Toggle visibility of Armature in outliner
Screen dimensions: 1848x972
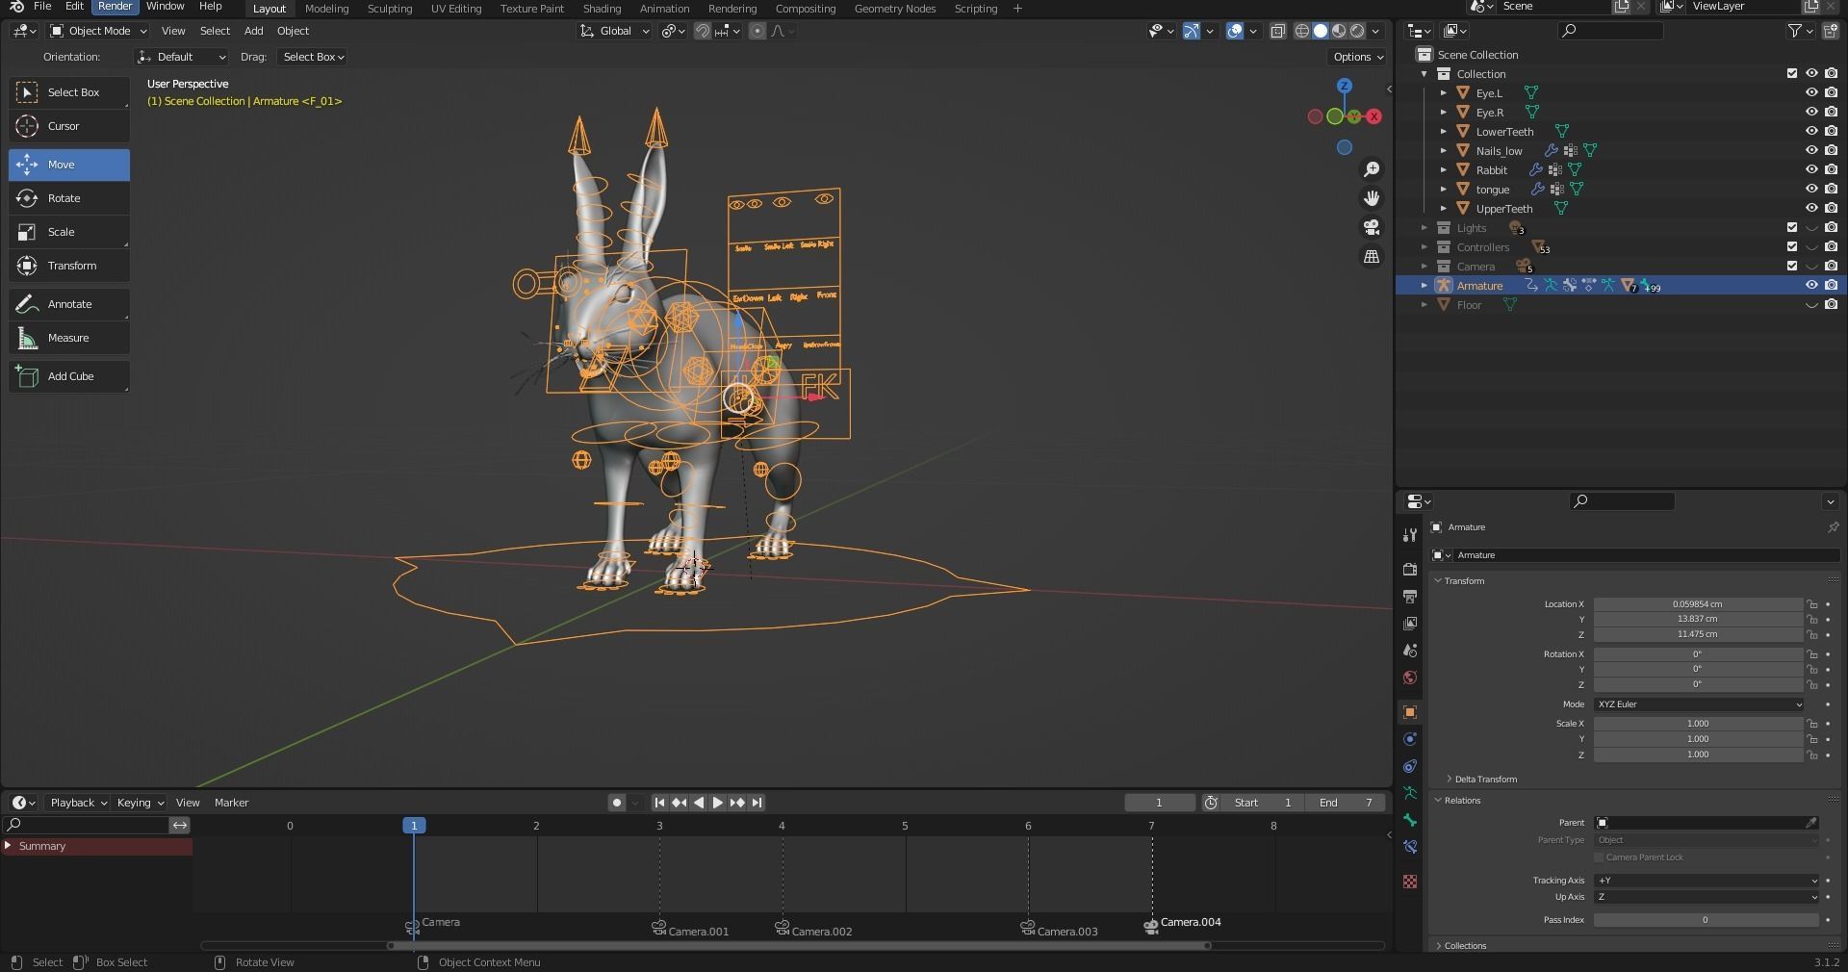1810,286
